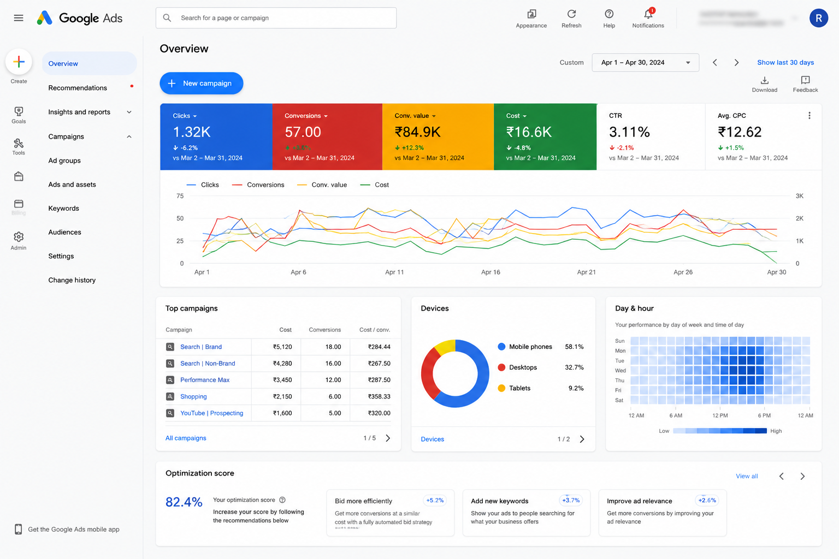This screenshot has height=559, width=839.
Task: Go to next Devices card page
Action: click(582, 439)
